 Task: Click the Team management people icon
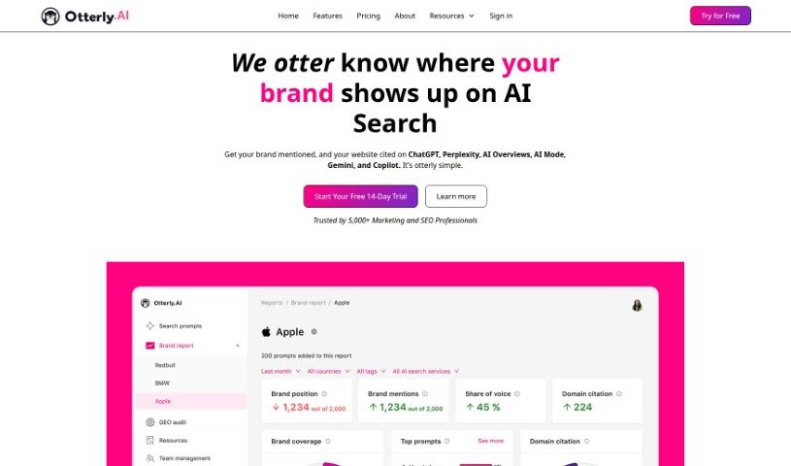pyautogui.click(x=150, y=458)
